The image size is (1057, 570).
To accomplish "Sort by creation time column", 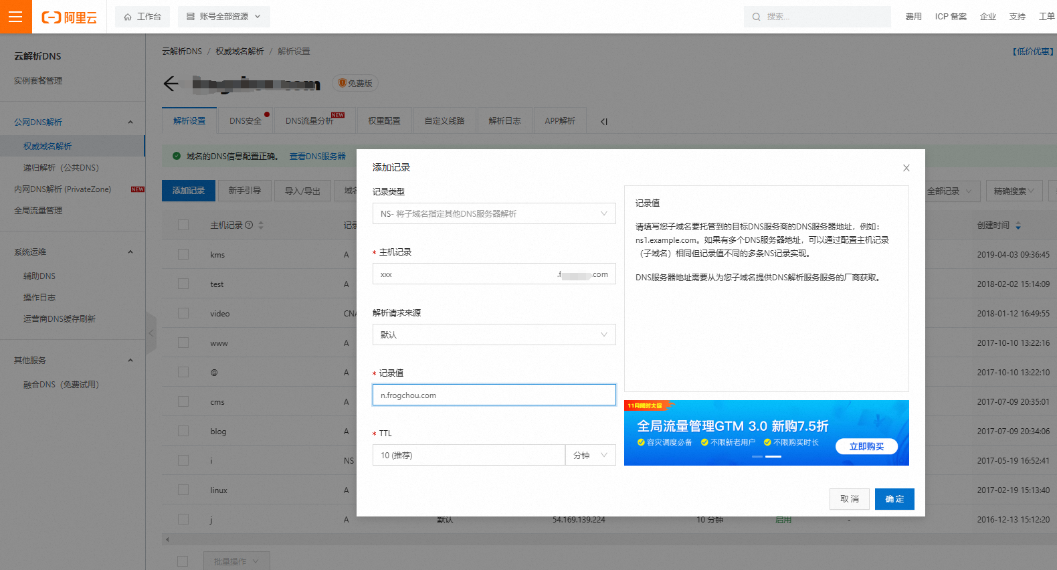I will [1018, 225].
